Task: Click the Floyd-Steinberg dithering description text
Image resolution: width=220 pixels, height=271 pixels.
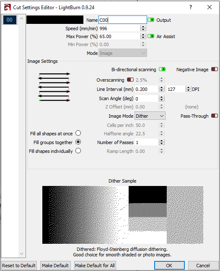Action: coord(122,252)
